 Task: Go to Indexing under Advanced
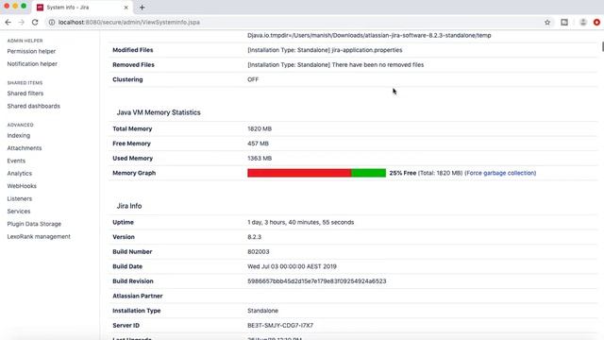[19, 136]
